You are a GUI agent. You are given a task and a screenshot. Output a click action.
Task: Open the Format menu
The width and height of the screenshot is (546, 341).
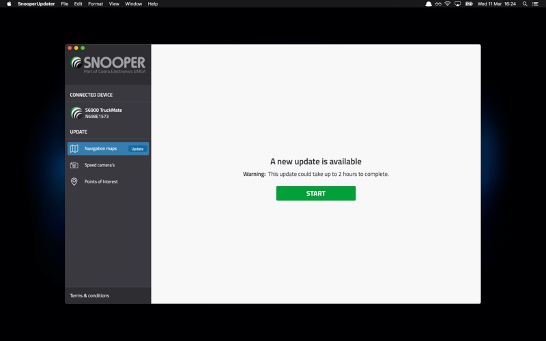tap(96, 4)
